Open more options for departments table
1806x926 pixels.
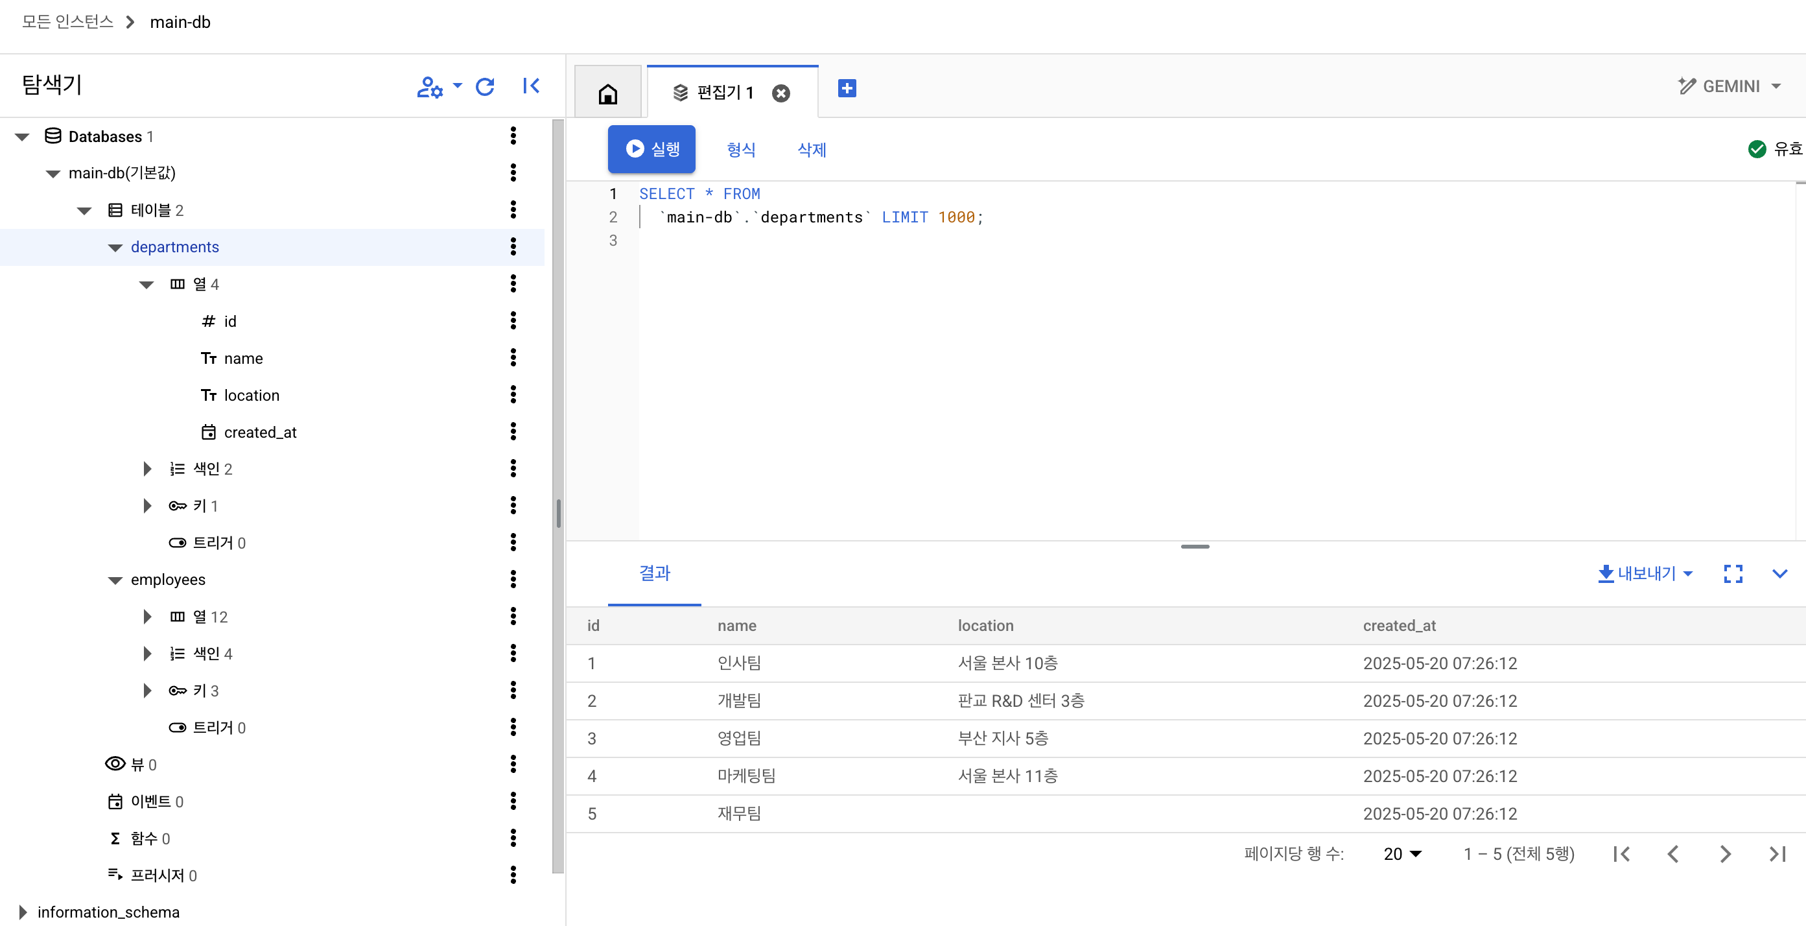pyautogui.click(x=513, y=247)
